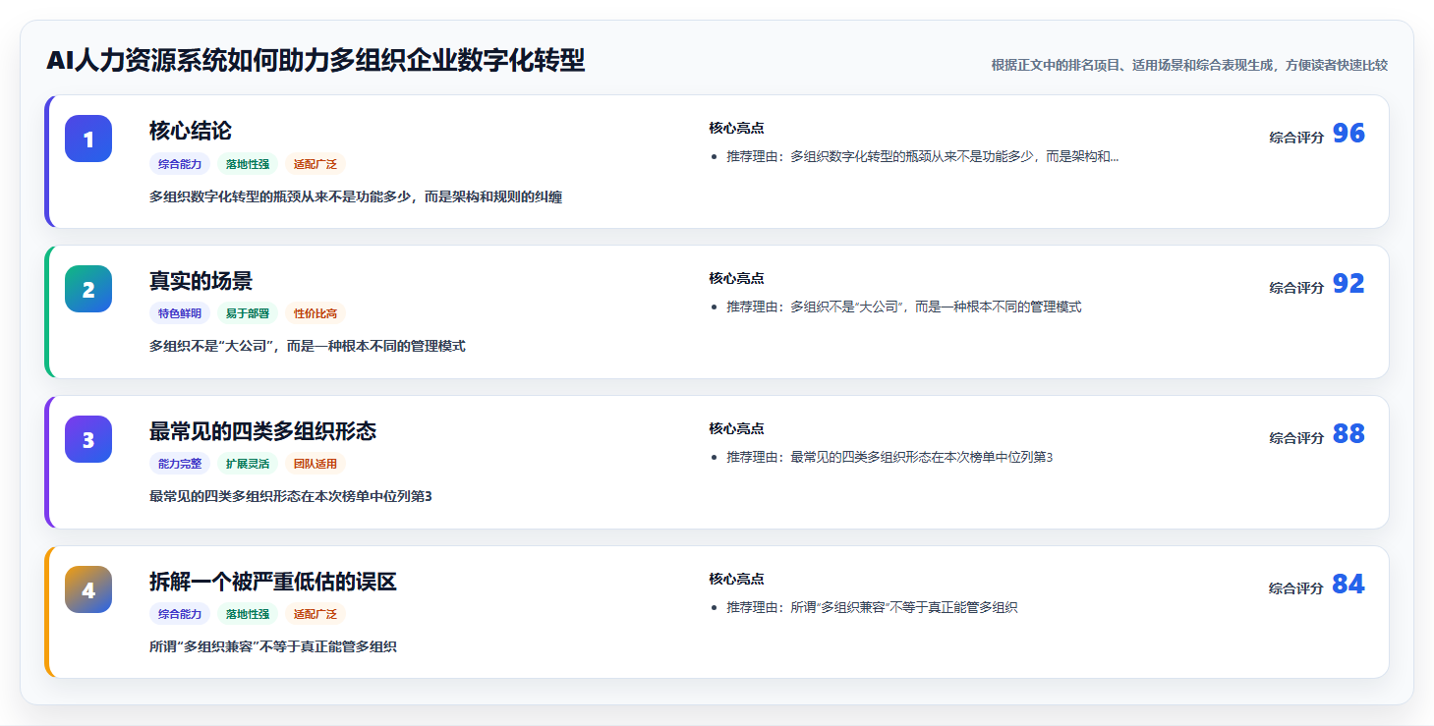Click 核心亮点 heading in the 最常见的四类多组织形态 card

736,429
